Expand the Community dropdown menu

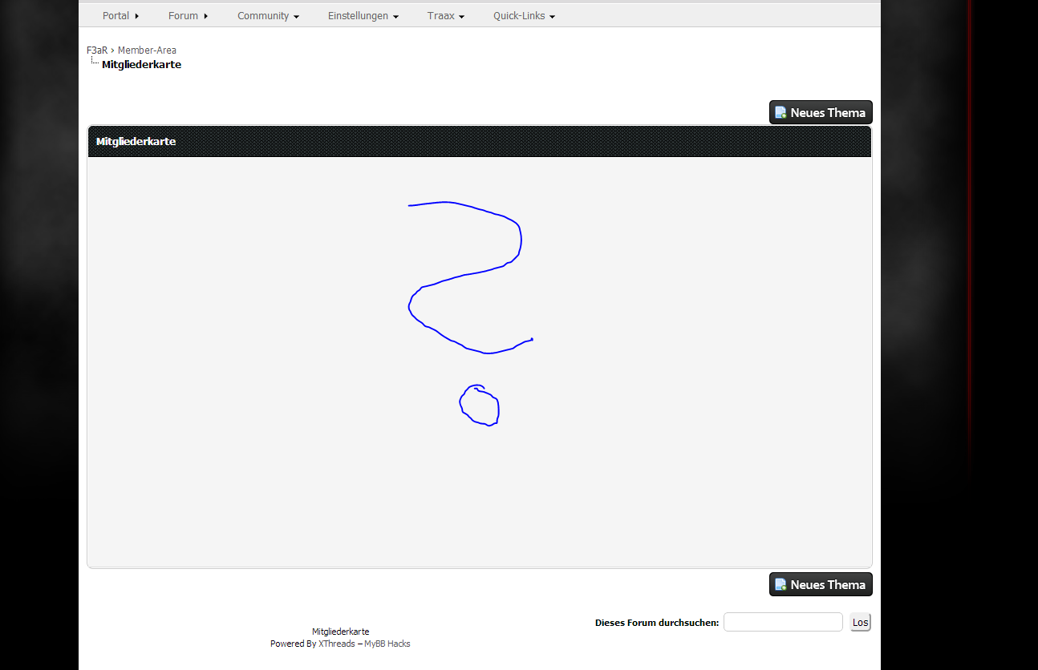tap(268, 16)
